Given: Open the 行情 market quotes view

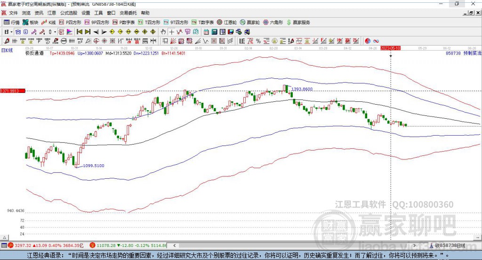Looking at the screenshot, I should point(11,23).
